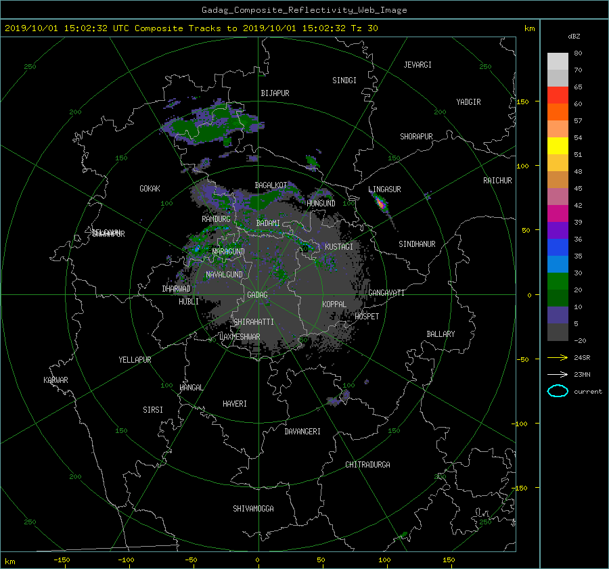Click the HANGAL city label
609x569 pixels.
coord(191,388)
